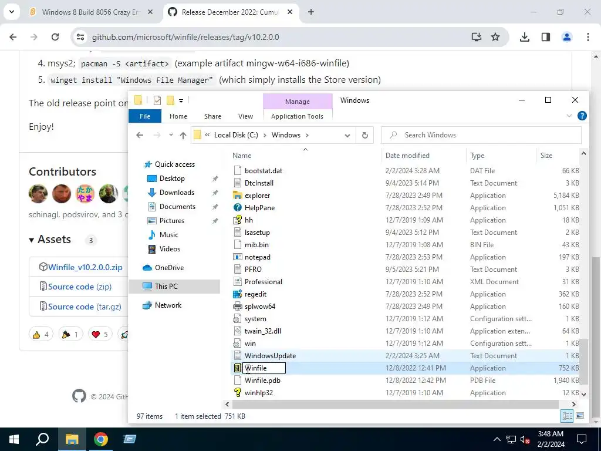Click the Search Windows input field
The width and height of the screenshot is (601, 451).
pos(481,135)
